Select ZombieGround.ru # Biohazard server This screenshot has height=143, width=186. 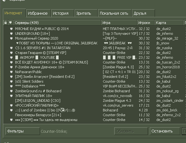pos(38,91)
